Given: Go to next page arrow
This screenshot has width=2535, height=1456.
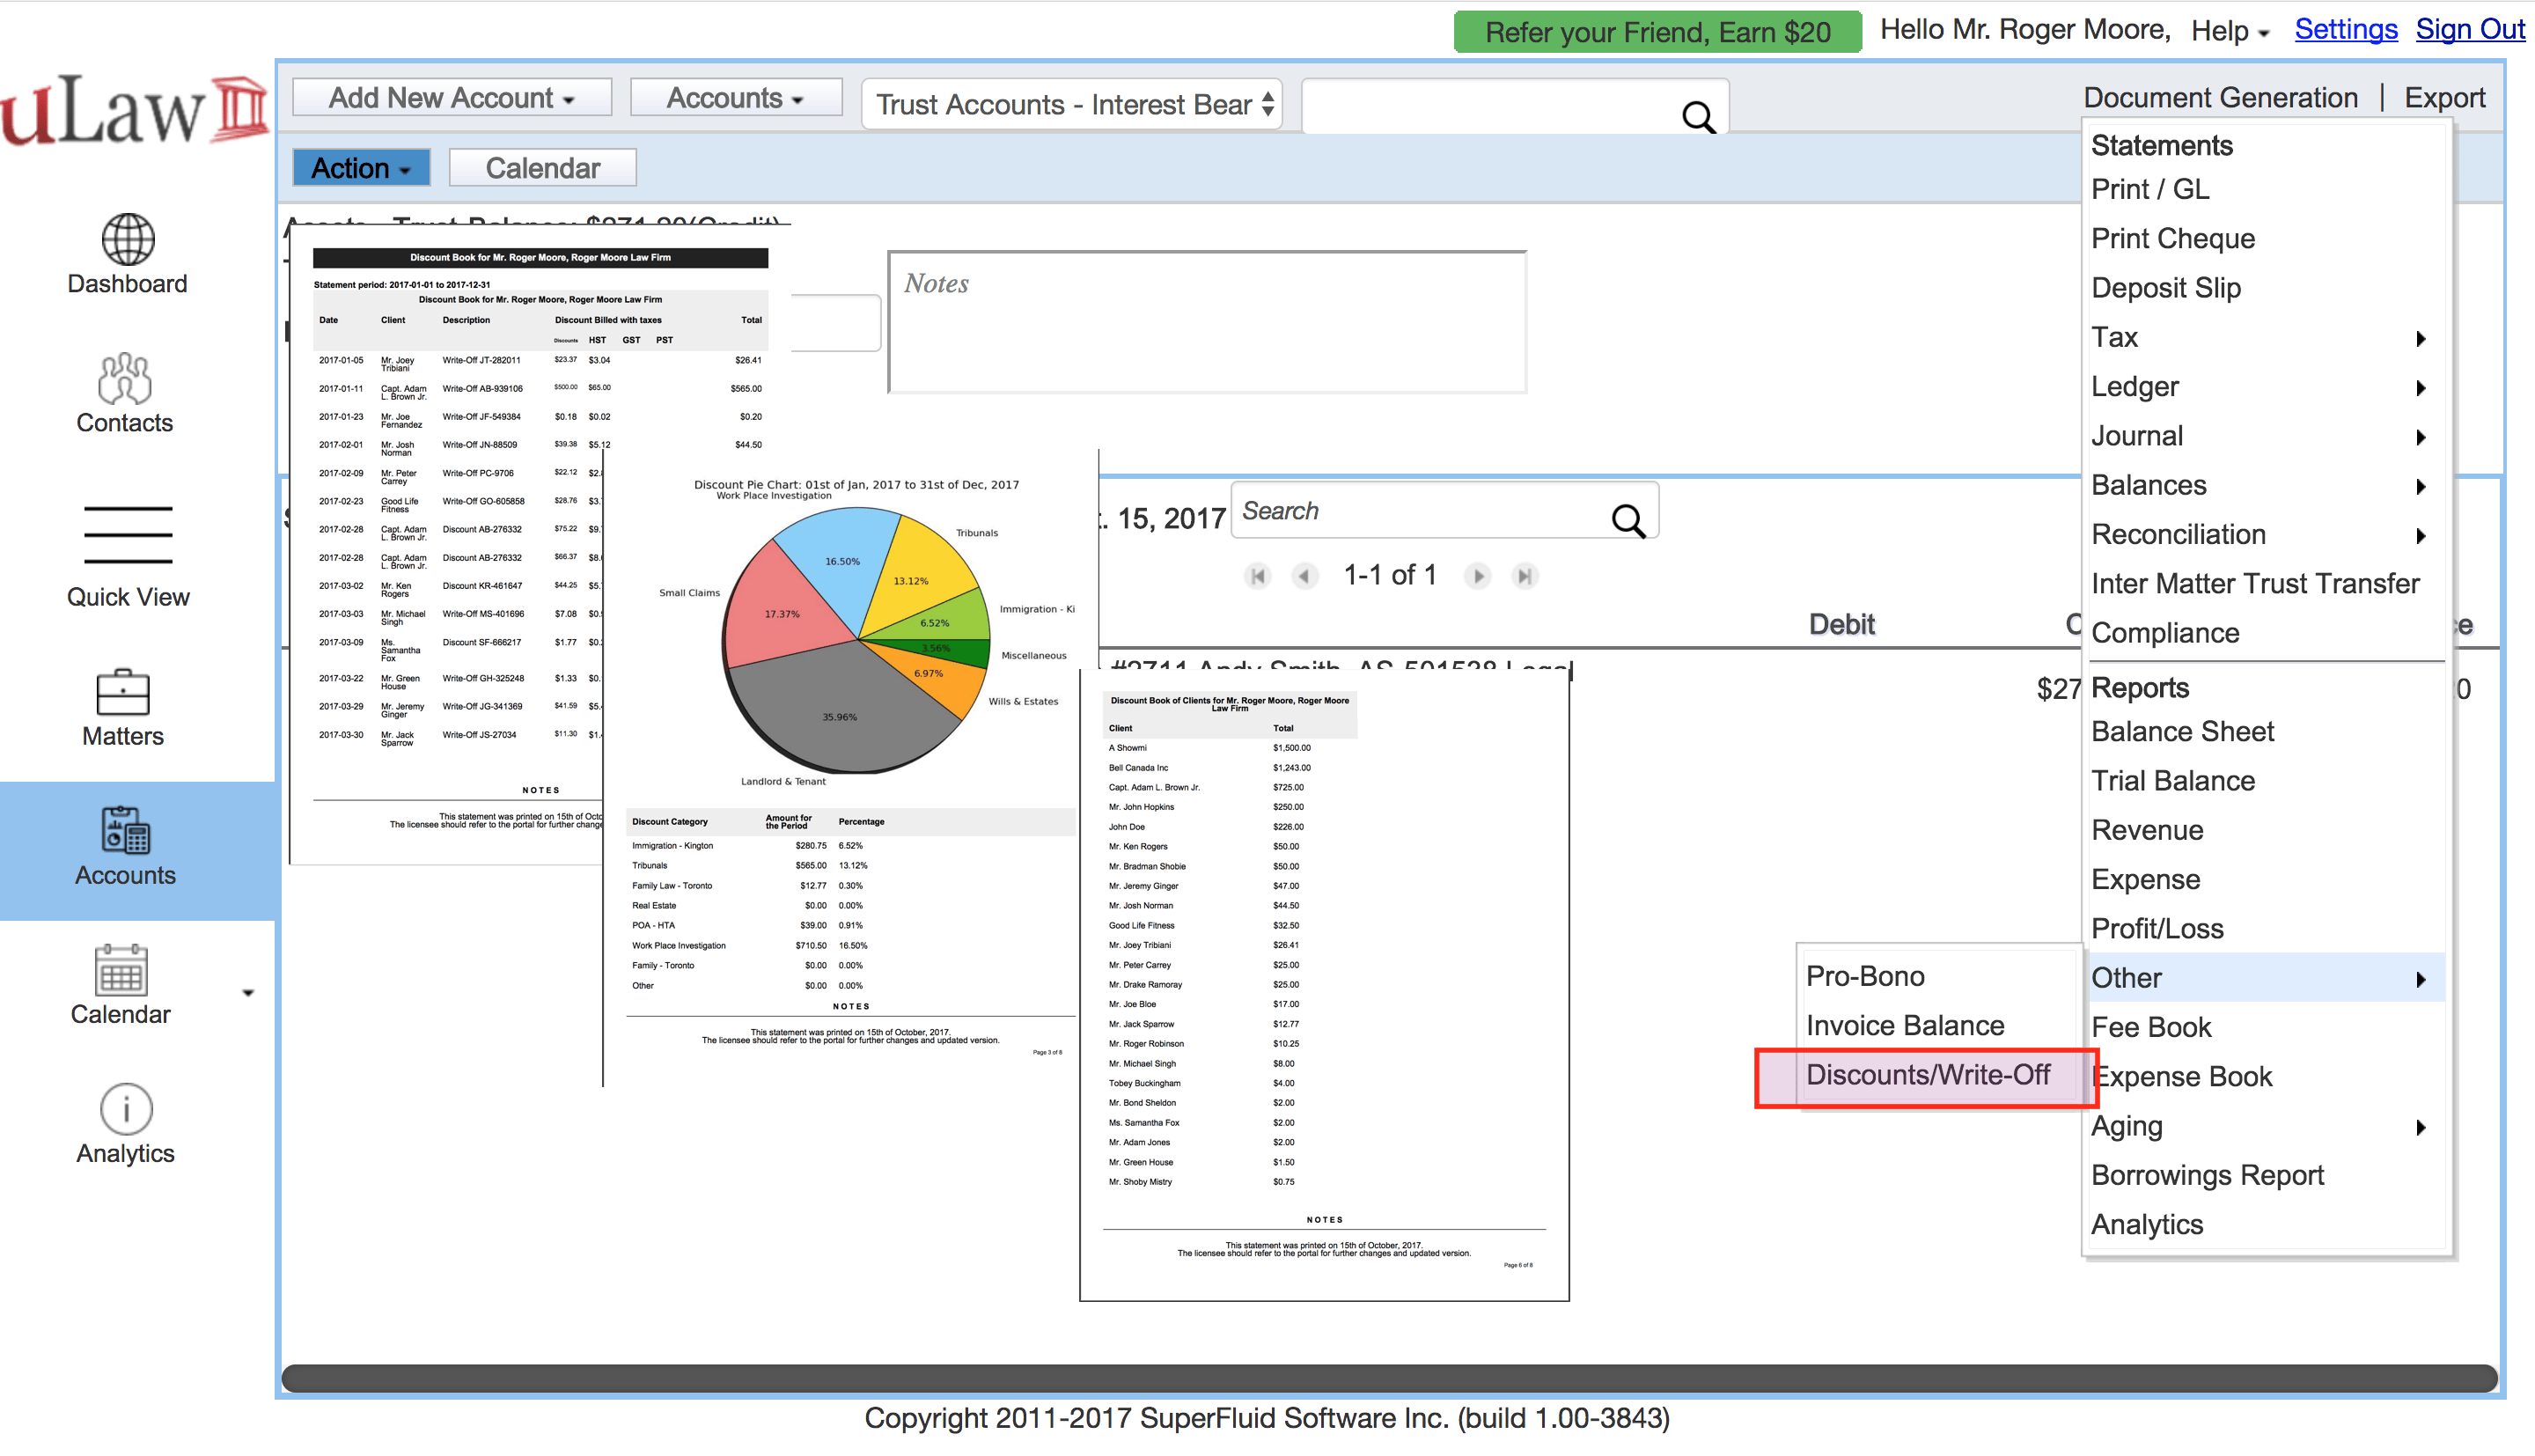Looking at the screenshot, I should click(1477, 576).
